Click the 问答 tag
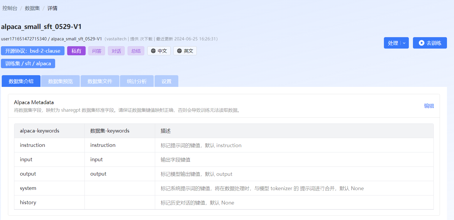This screenshot has height=220, width=454. (x=96, y=51)
